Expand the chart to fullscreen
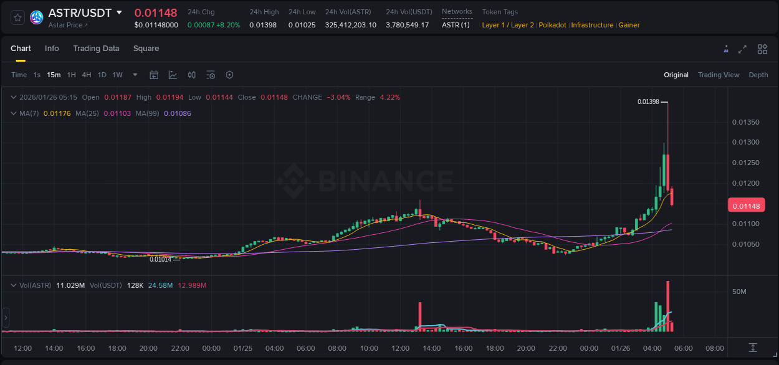779x365 pixels. [743, 49]
